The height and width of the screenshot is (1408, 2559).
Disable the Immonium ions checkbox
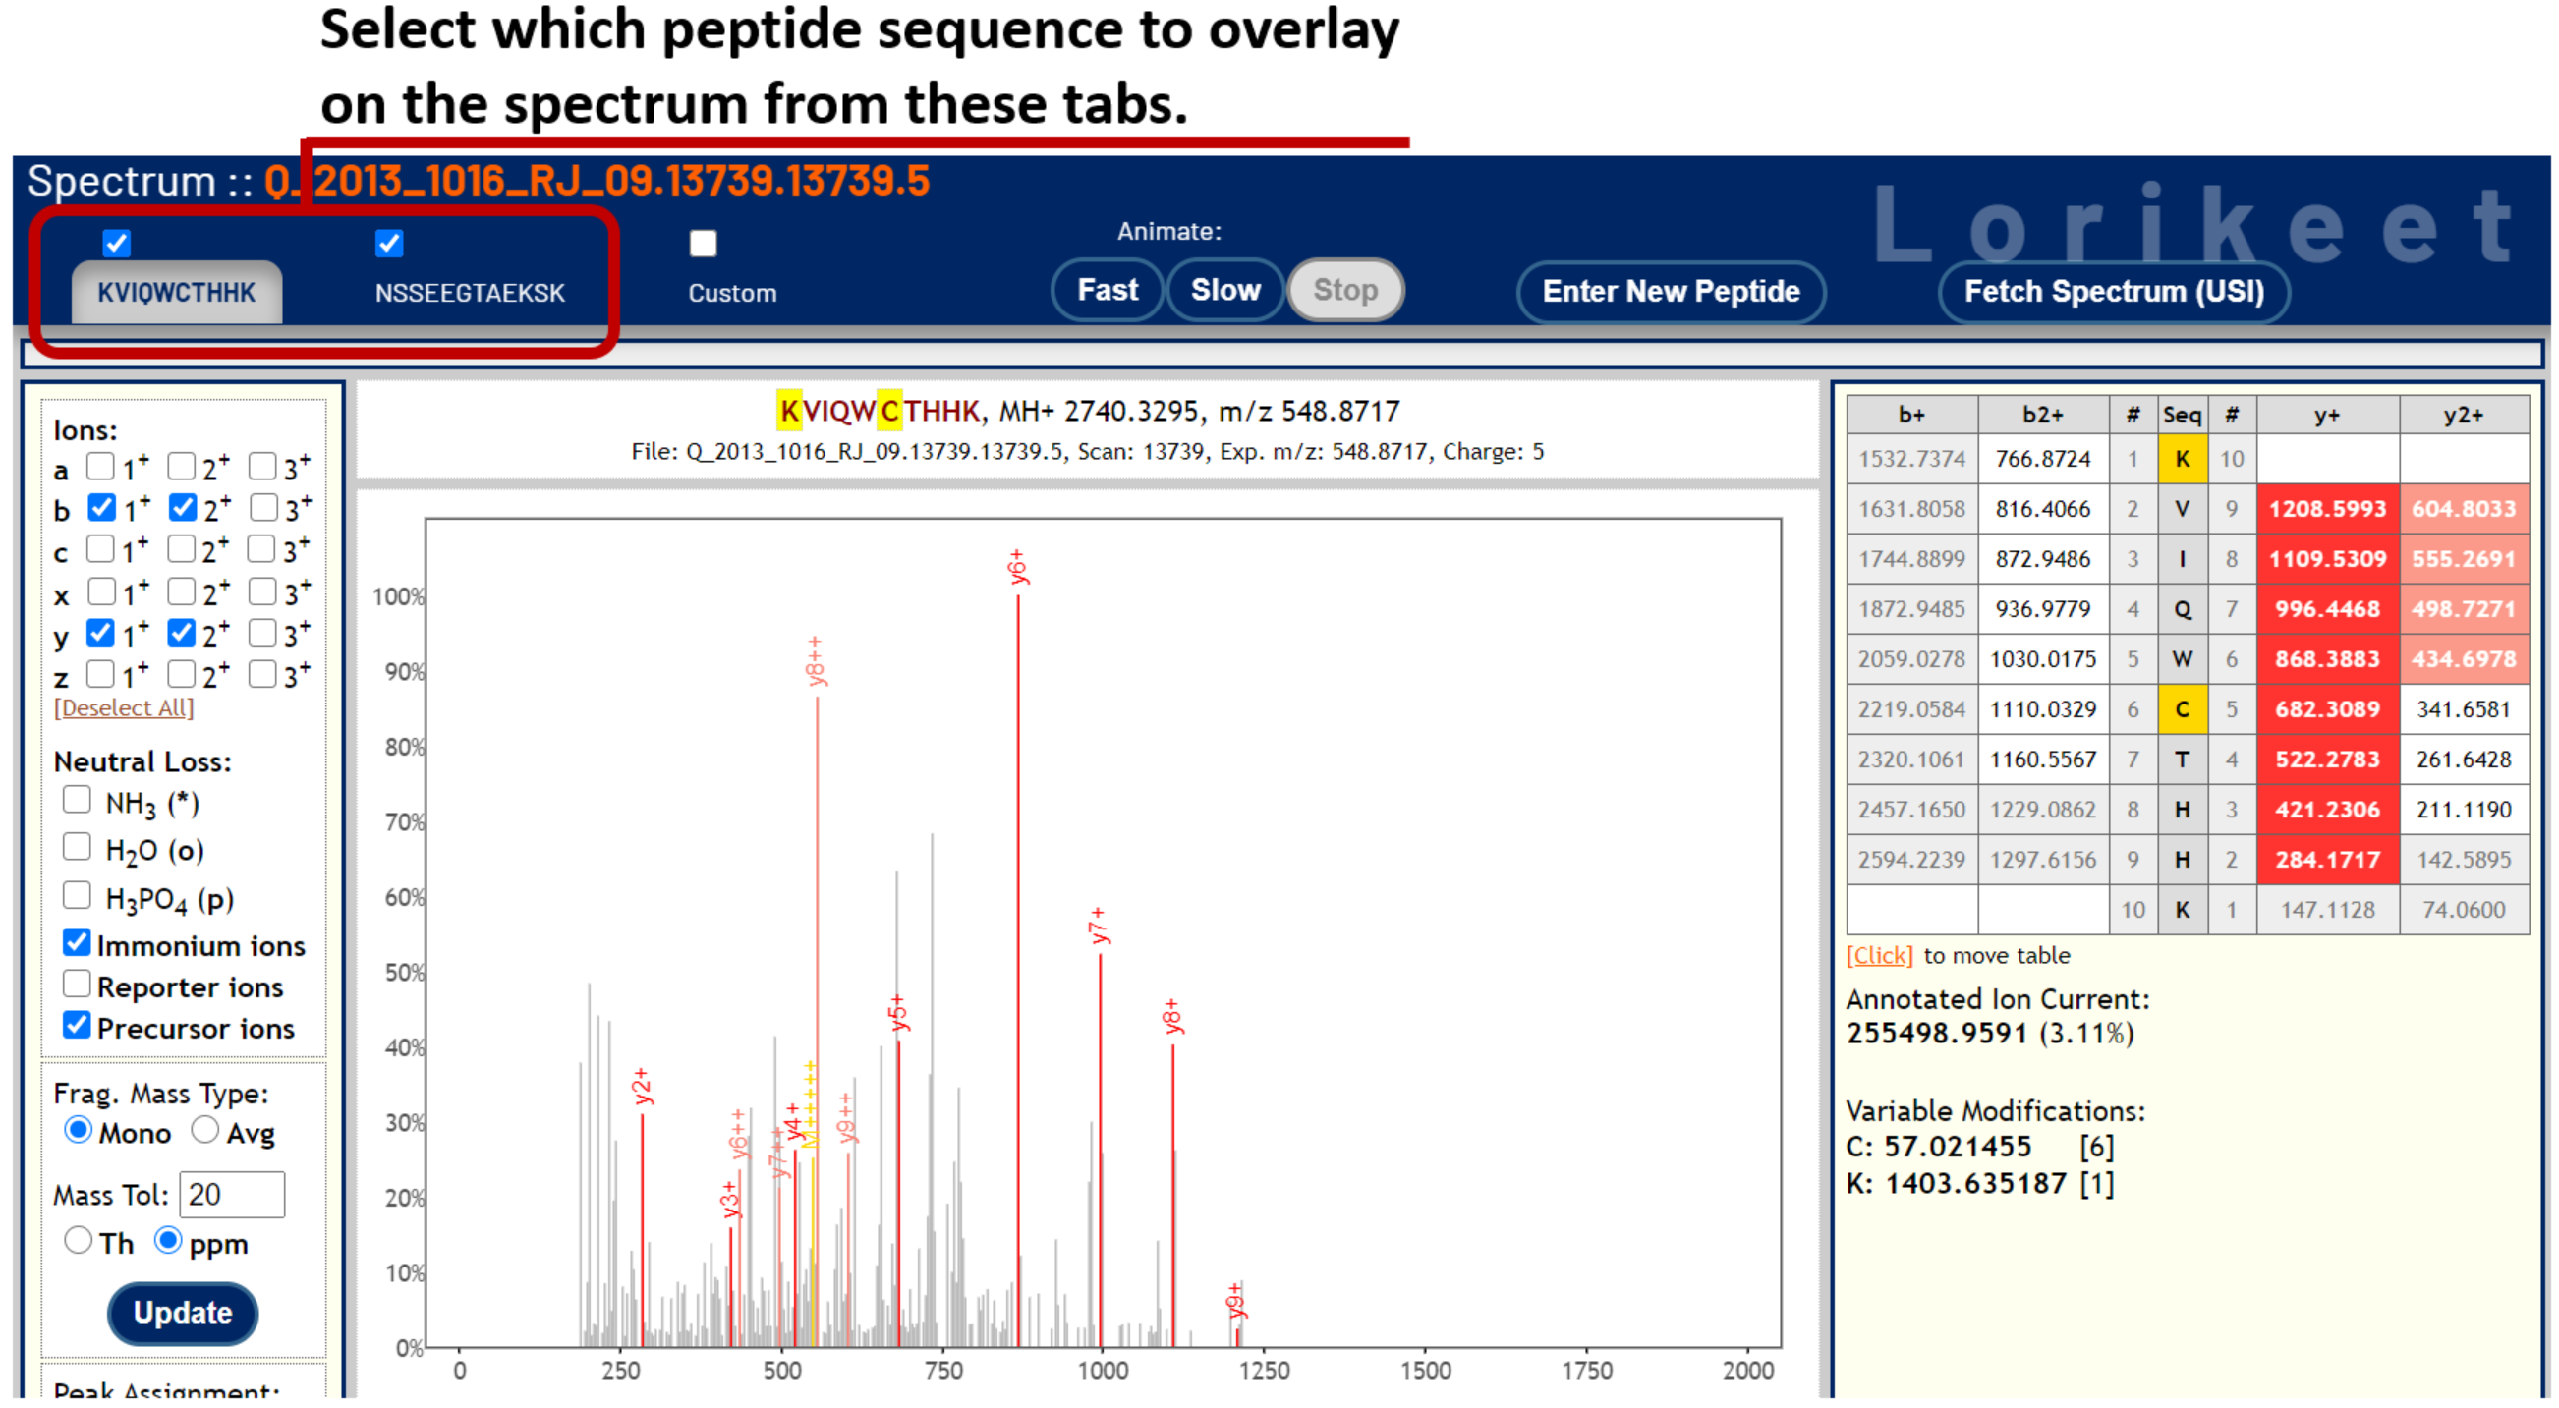coord(77,943)
